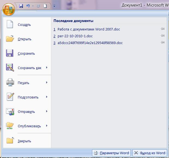Click the Документ1 - Microsoft Word title text
The image size is (169, 158).
[145, 5]
